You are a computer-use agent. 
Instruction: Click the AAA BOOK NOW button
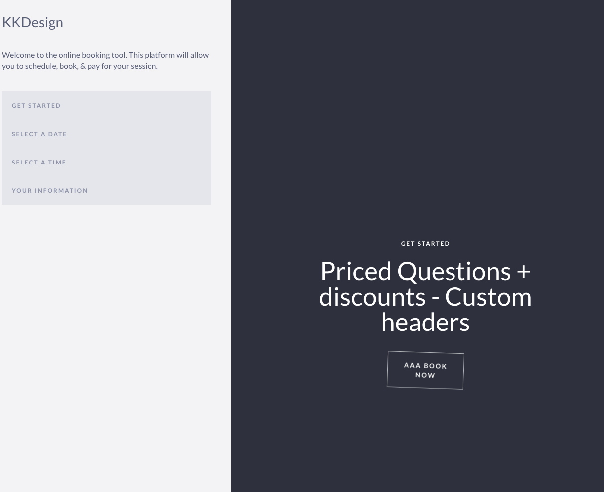[425, 370]
